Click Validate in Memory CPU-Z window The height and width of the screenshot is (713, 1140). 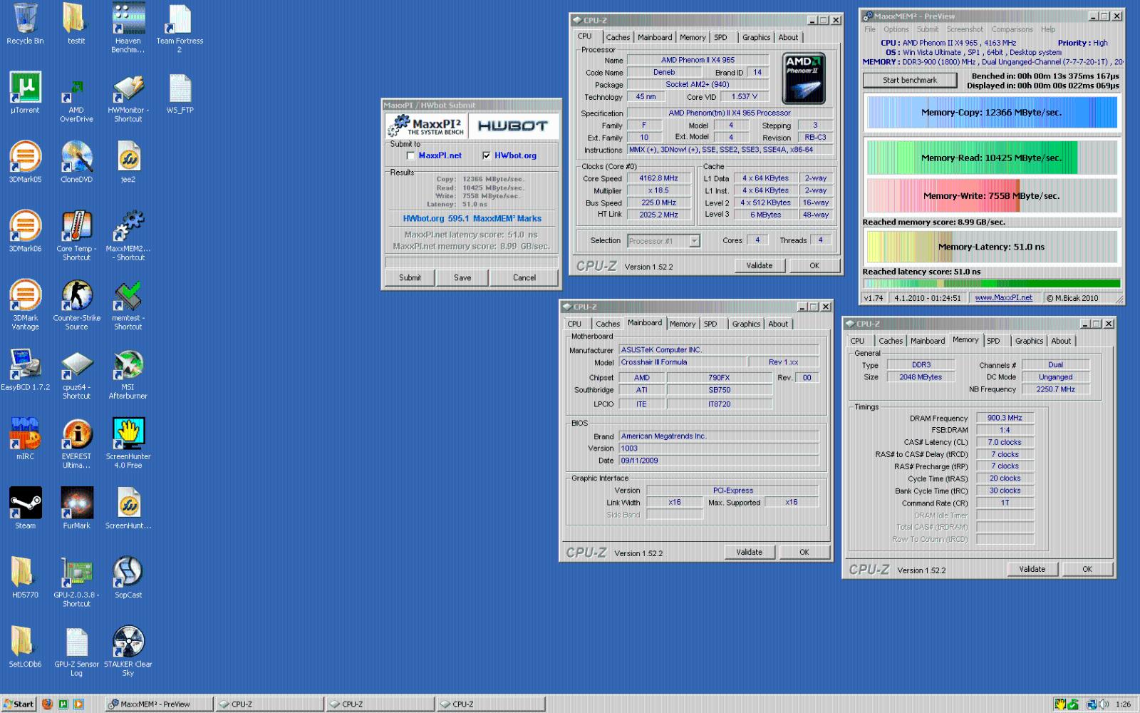[1032, 570]
